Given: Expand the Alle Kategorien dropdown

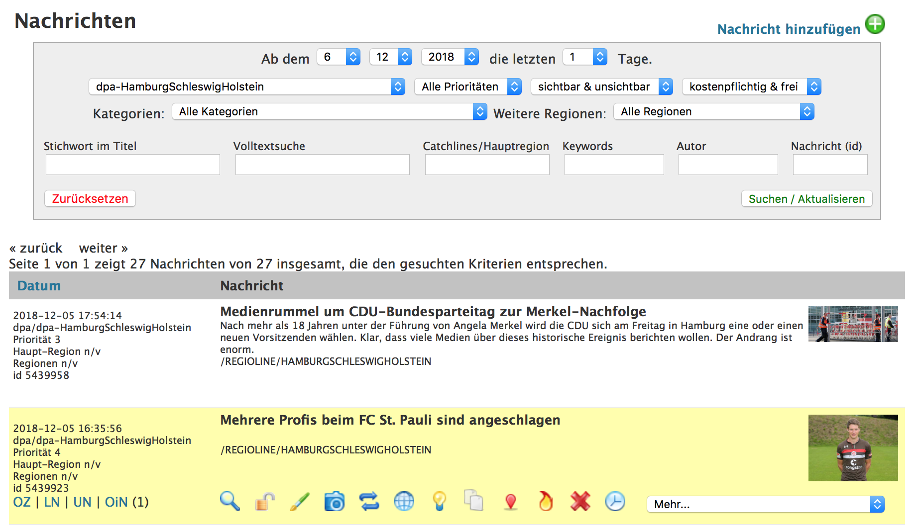Looking at the screenshot, I should click(x=329, y=111).
